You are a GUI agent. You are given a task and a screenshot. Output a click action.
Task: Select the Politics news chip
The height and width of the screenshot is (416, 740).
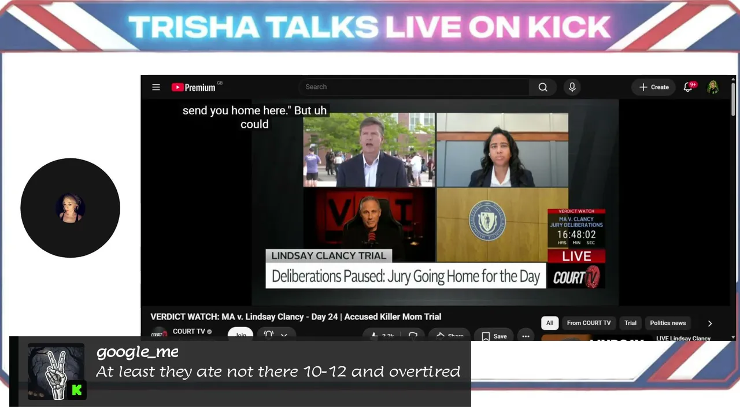click(668, 323)
